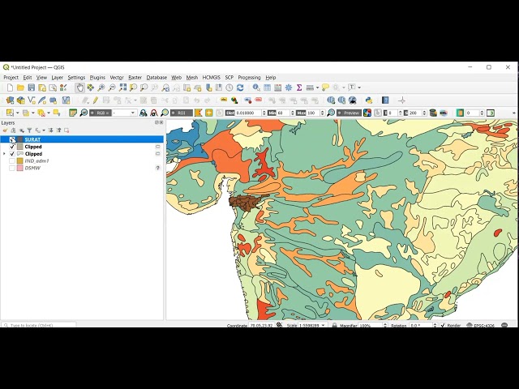Viewport: 519px width, 389px height.
Task: Toggle visibility checkbox of SURAT layer
Action: (x=12, y=139)
